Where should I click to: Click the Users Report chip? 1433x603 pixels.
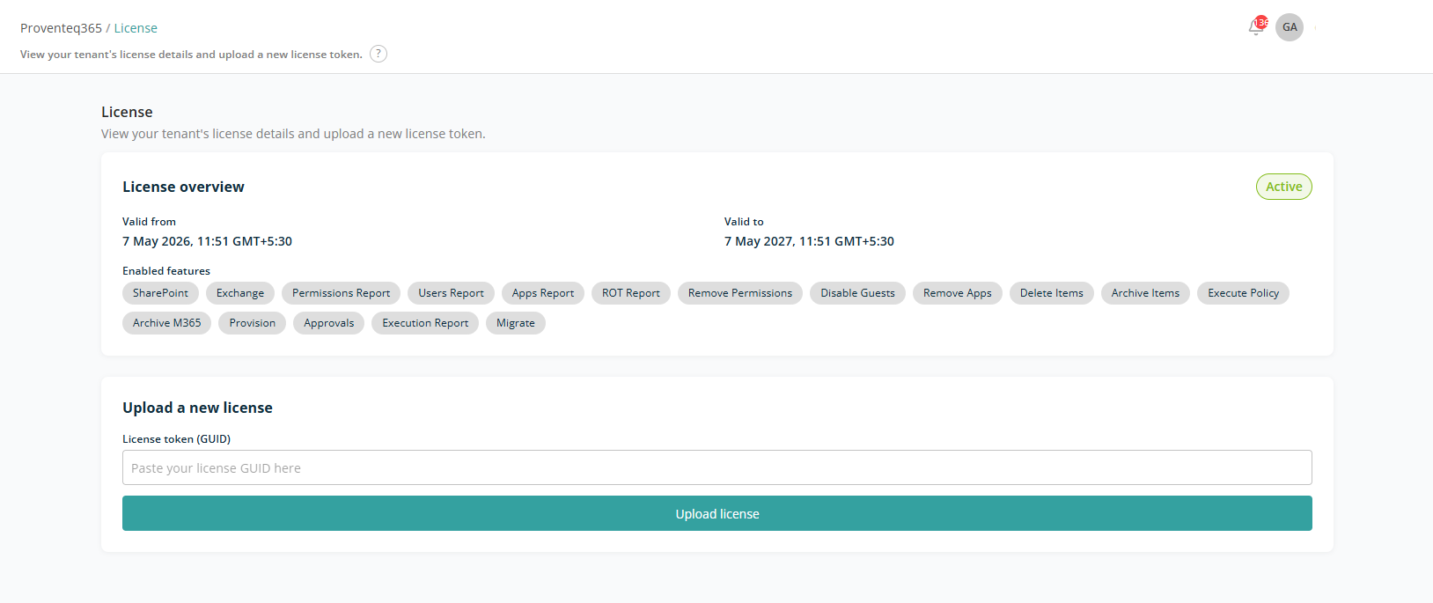(451, 293)
